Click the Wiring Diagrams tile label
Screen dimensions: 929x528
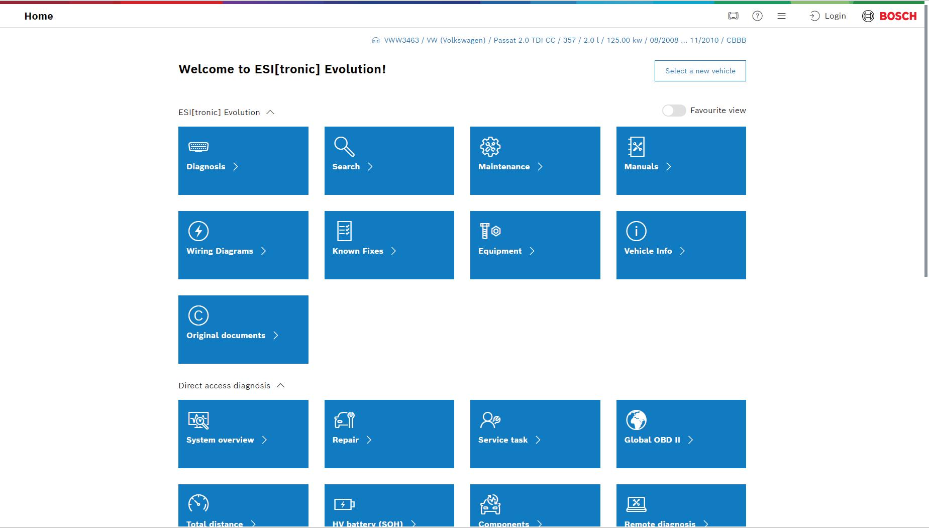[x=220, y=251]
